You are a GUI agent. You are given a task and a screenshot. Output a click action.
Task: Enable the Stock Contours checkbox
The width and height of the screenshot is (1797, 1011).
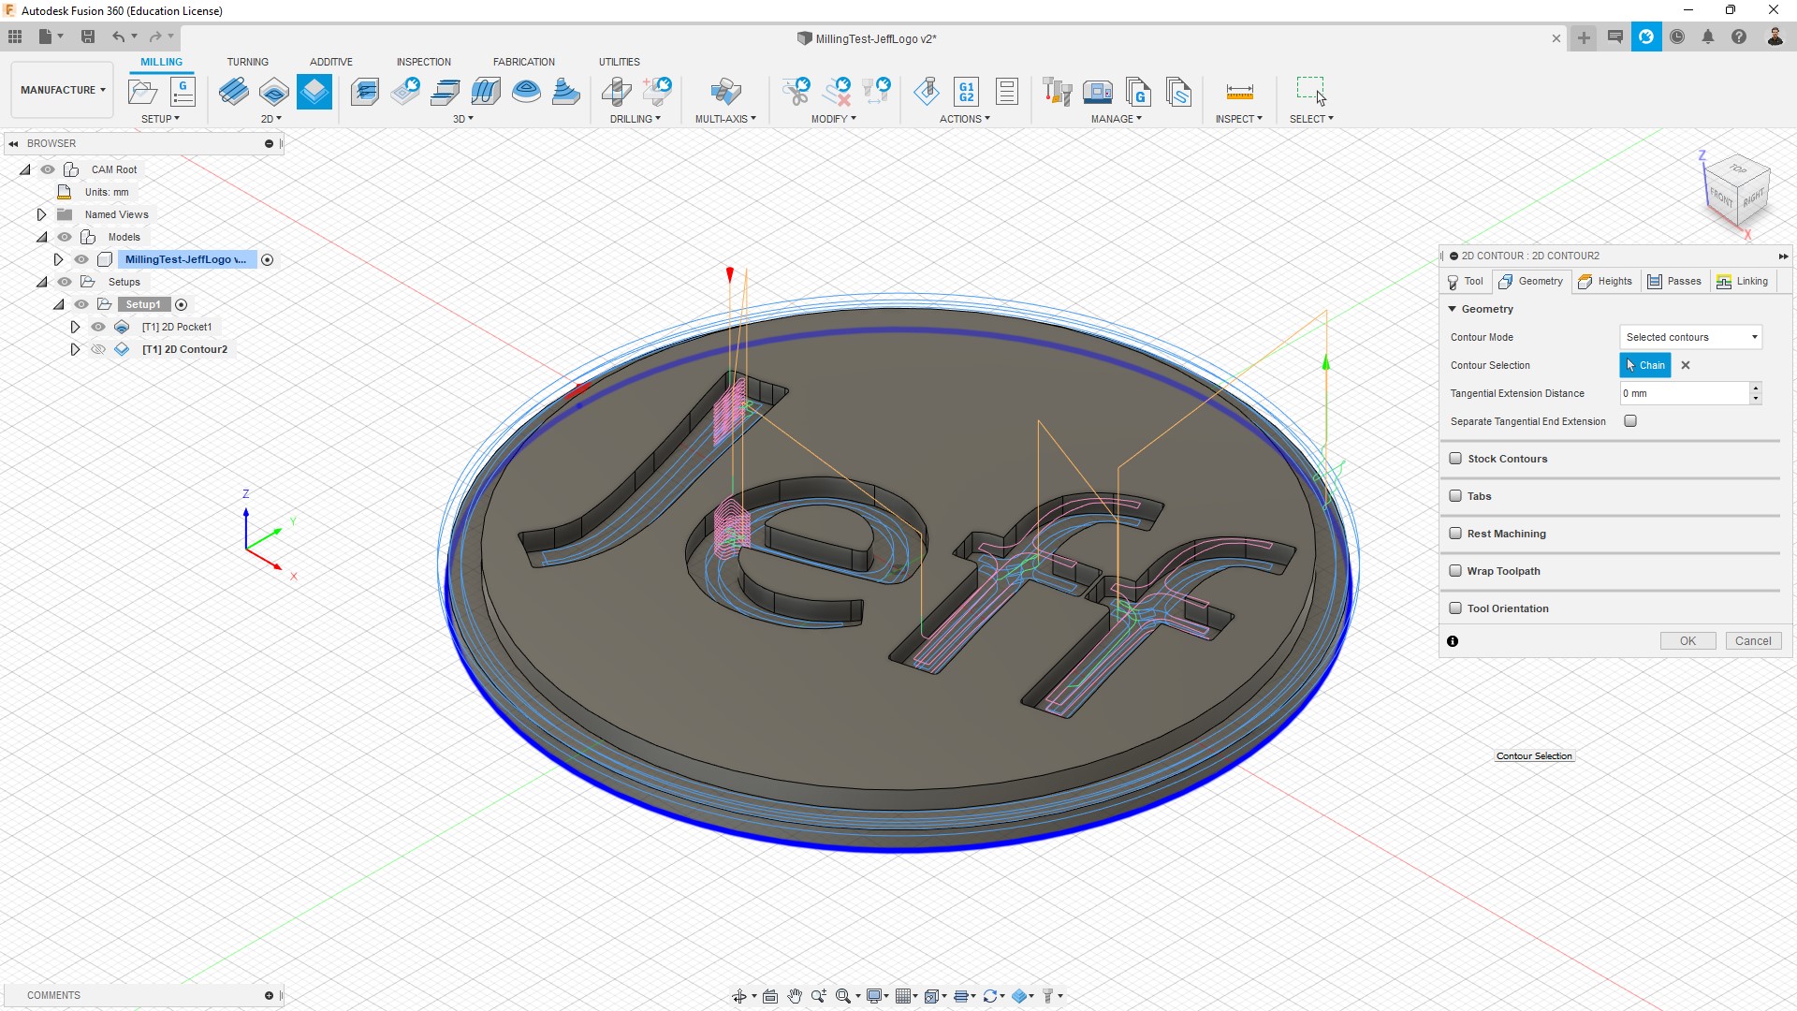tap(1455, 459)
